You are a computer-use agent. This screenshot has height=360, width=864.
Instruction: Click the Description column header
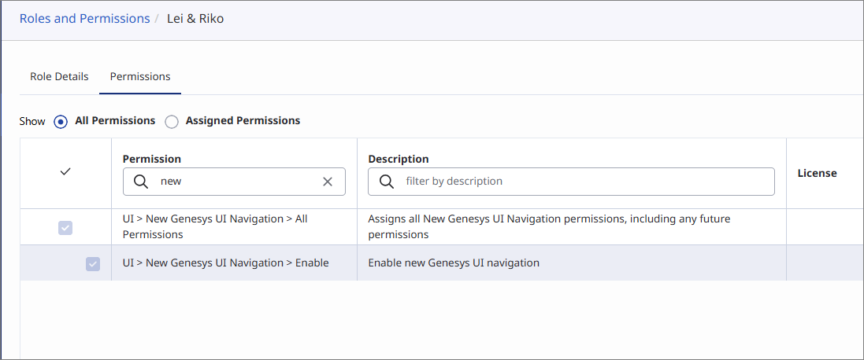coord(399,159)
